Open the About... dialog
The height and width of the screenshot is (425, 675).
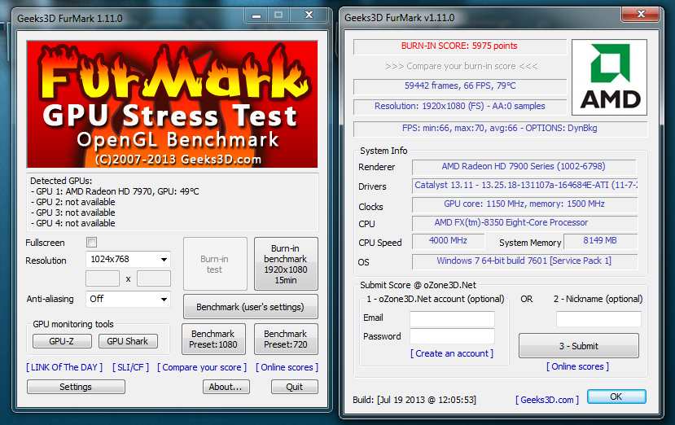click(x=226, y=387)
